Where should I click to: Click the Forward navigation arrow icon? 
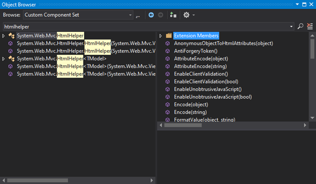pyautogui.click(x=161, y=15)
